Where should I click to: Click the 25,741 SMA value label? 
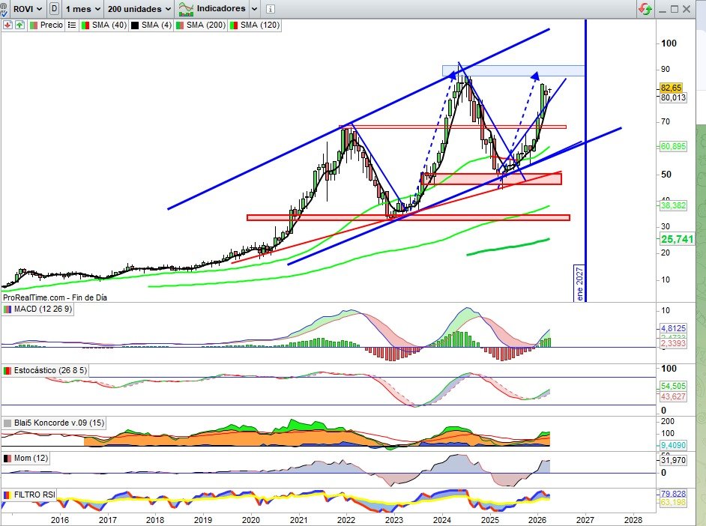pos(678,239)
